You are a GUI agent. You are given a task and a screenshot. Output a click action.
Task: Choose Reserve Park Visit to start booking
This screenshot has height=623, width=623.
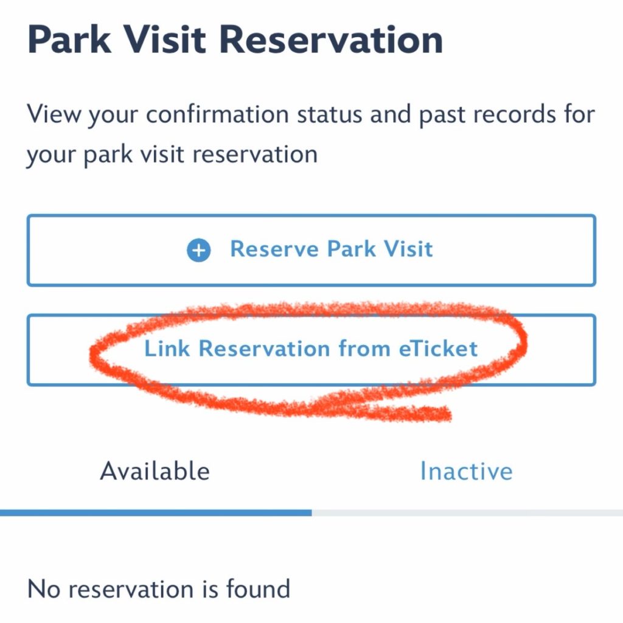coord(311,249)
